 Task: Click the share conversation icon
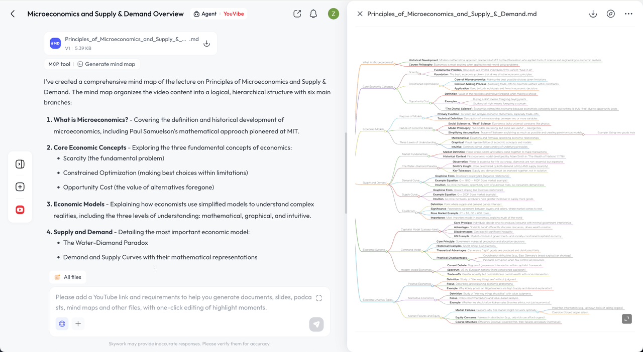tap(297, 14)
